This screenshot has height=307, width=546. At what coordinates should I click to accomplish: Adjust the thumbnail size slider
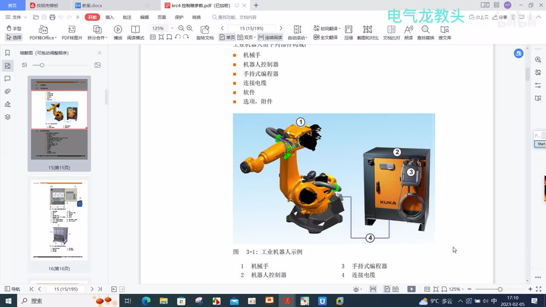coord(42,65)
